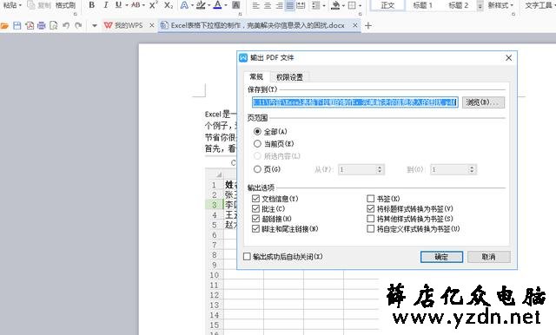Screen dimensions: 556x335
Task: Enable the 书签(K) checkbox
Action: pos(371,199)
